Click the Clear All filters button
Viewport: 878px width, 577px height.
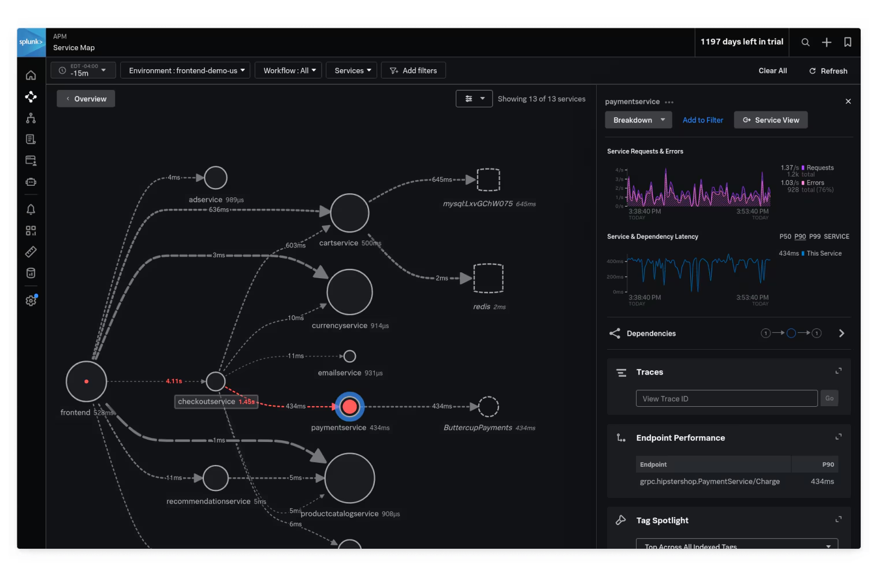coord(772,70)
